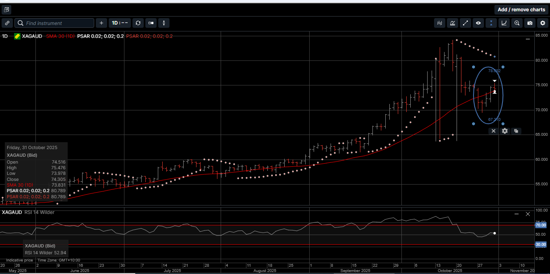Image resolution: width=550 pixels, height=274 pixels.
Task: Click the Add / remove charts button
Action: point(521,9)
